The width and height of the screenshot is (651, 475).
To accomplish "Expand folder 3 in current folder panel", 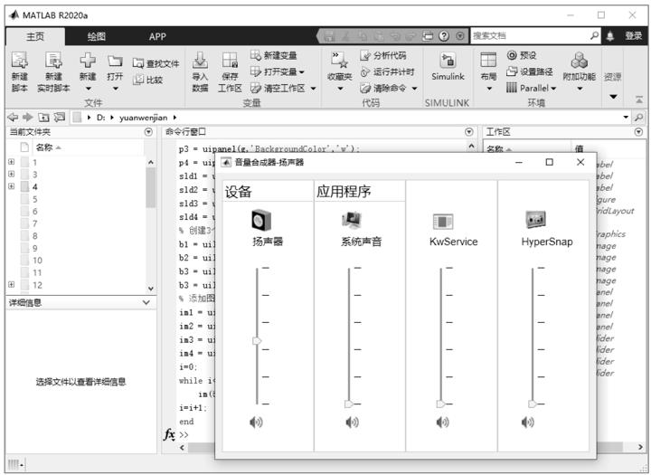I will point(11,174).
